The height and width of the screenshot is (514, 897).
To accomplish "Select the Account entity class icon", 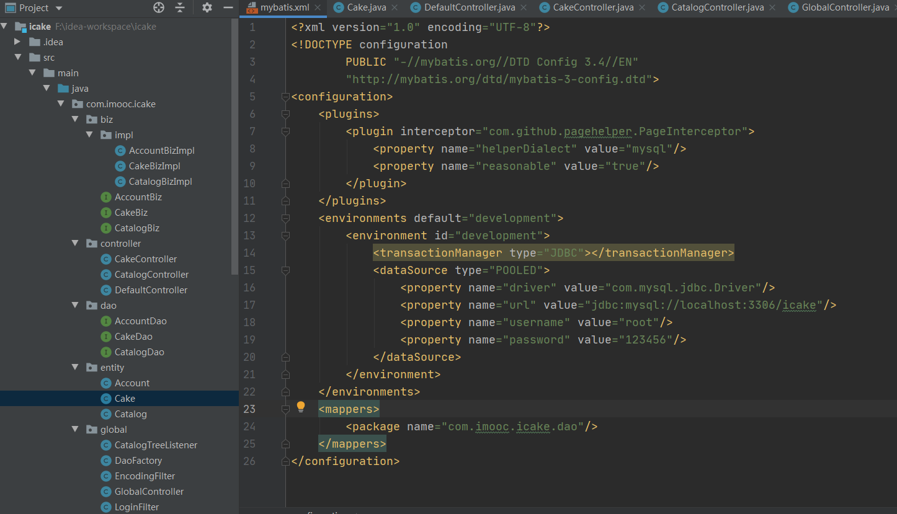I will click(x=106, y=383).
